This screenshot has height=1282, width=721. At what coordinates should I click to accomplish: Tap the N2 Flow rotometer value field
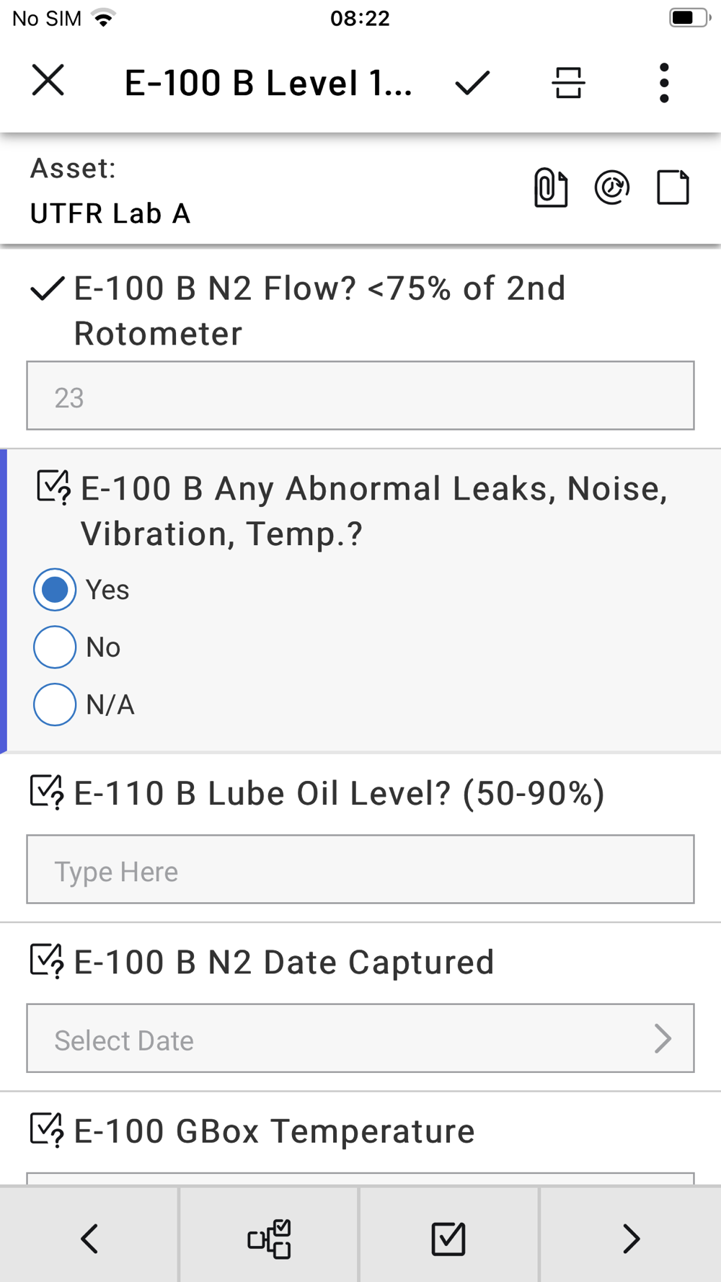(360, 396)
